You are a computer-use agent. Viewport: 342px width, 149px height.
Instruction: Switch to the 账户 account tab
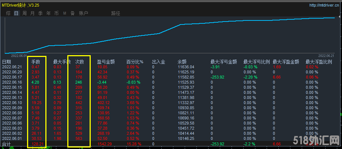coord(83,13)
